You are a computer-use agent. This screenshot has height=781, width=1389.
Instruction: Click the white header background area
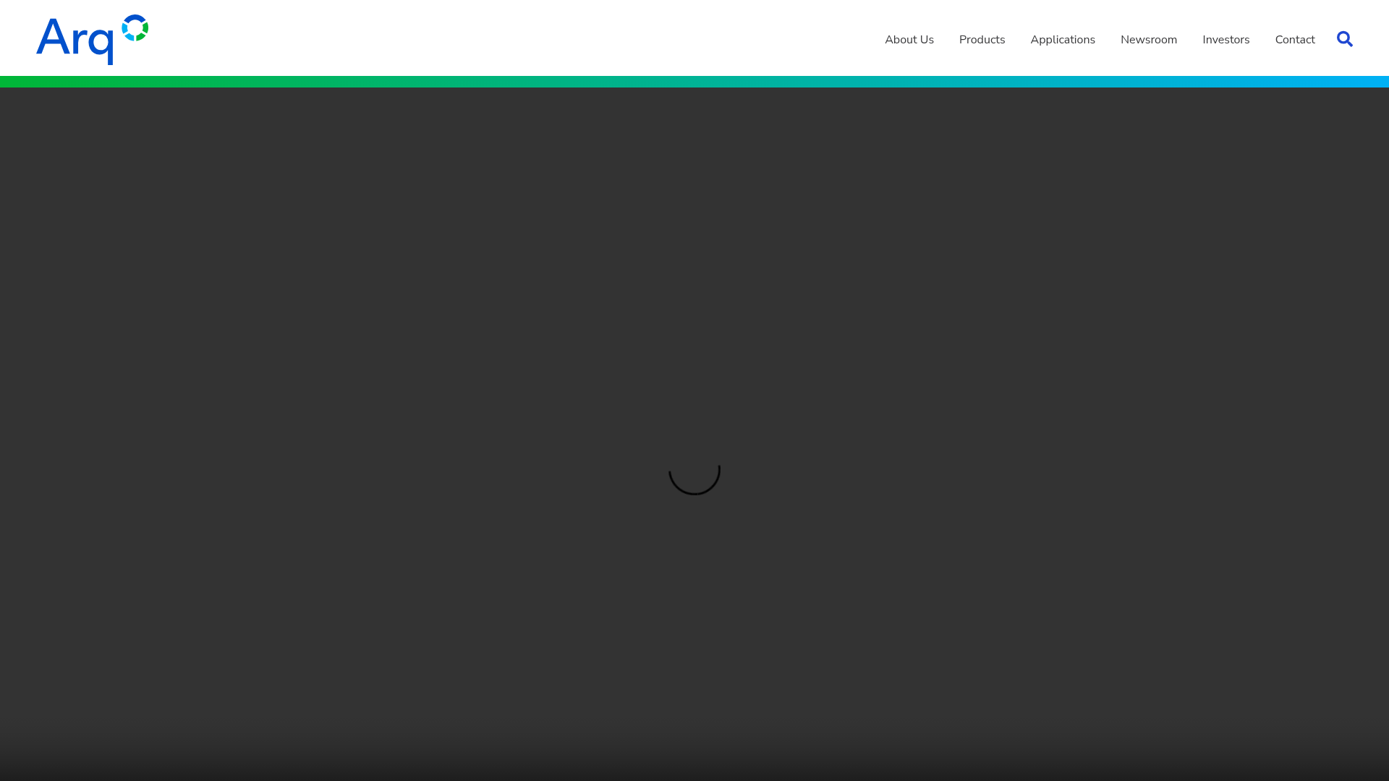[506, 39]
